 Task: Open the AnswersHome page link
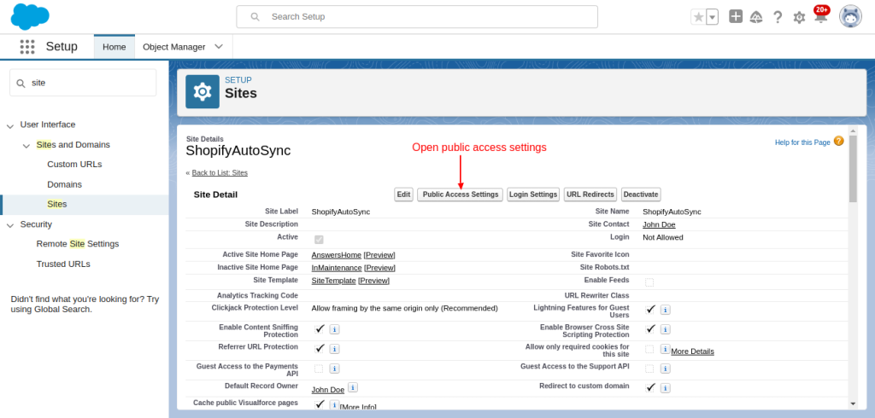point(337,255)
